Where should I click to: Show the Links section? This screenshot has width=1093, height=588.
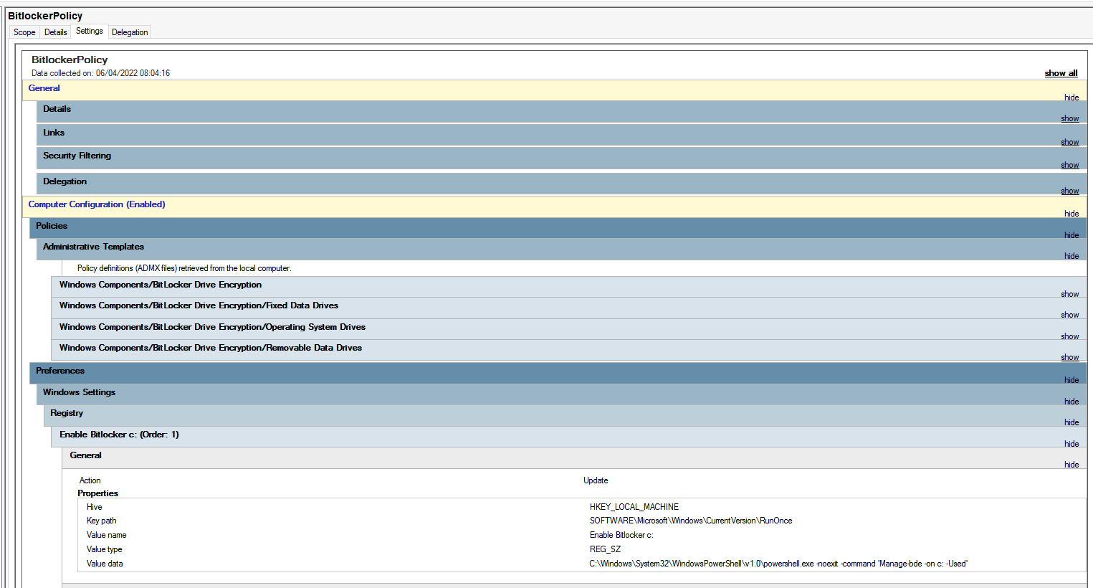click(x=1069, y=141)
